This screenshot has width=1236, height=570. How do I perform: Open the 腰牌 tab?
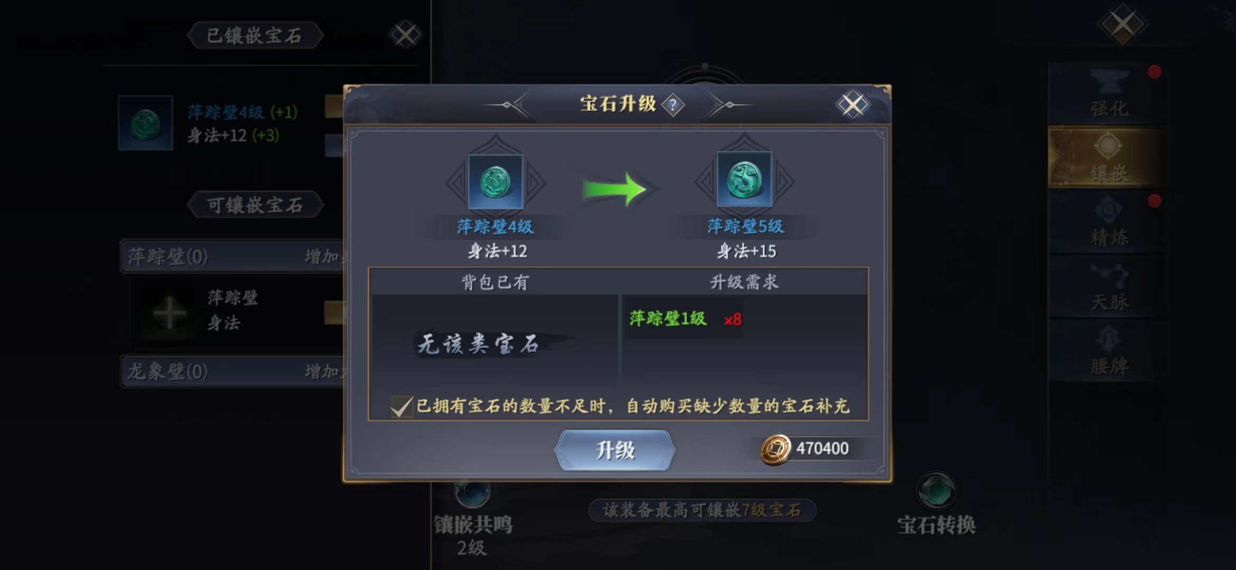click(1109, 350)
